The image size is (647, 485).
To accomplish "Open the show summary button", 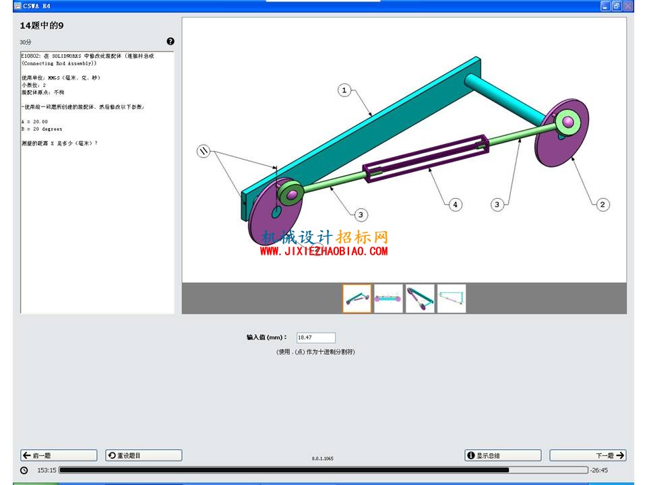I will tap(503, 455).
